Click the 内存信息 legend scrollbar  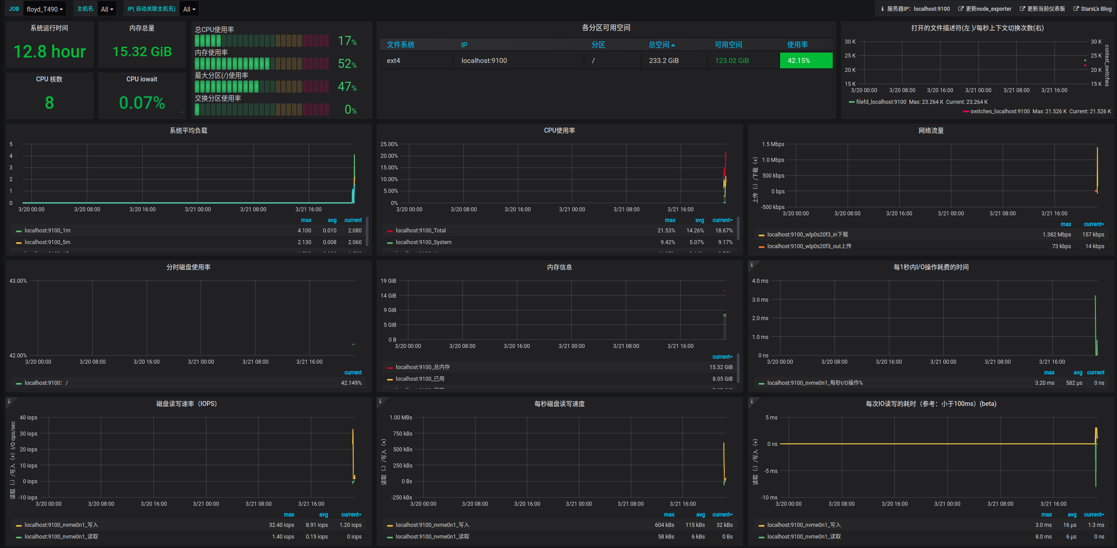(x=738, y=368)
